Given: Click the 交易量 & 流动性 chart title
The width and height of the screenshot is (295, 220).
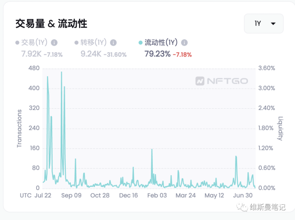Looking at the screenshot, I should tap(51, 24).
